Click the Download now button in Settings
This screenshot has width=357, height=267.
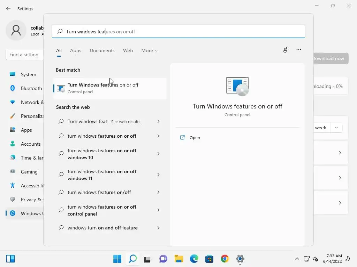(x=331, y=58)
